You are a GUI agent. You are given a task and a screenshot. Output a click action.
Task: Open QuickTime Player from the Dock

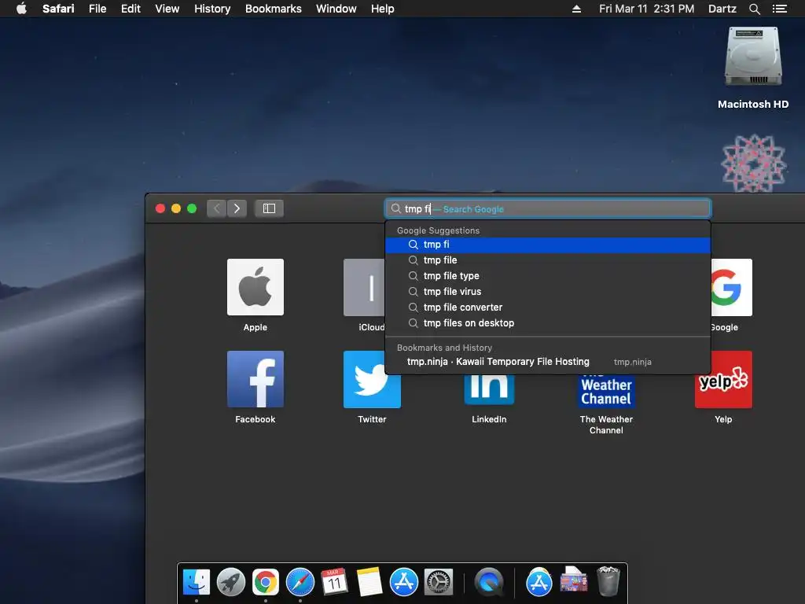[489, 583]
